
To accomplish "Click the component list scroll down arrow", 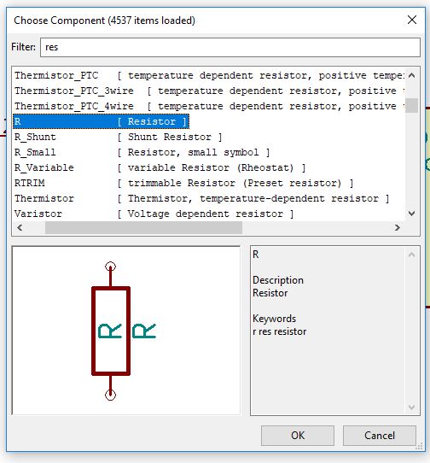I will (412, 214).
